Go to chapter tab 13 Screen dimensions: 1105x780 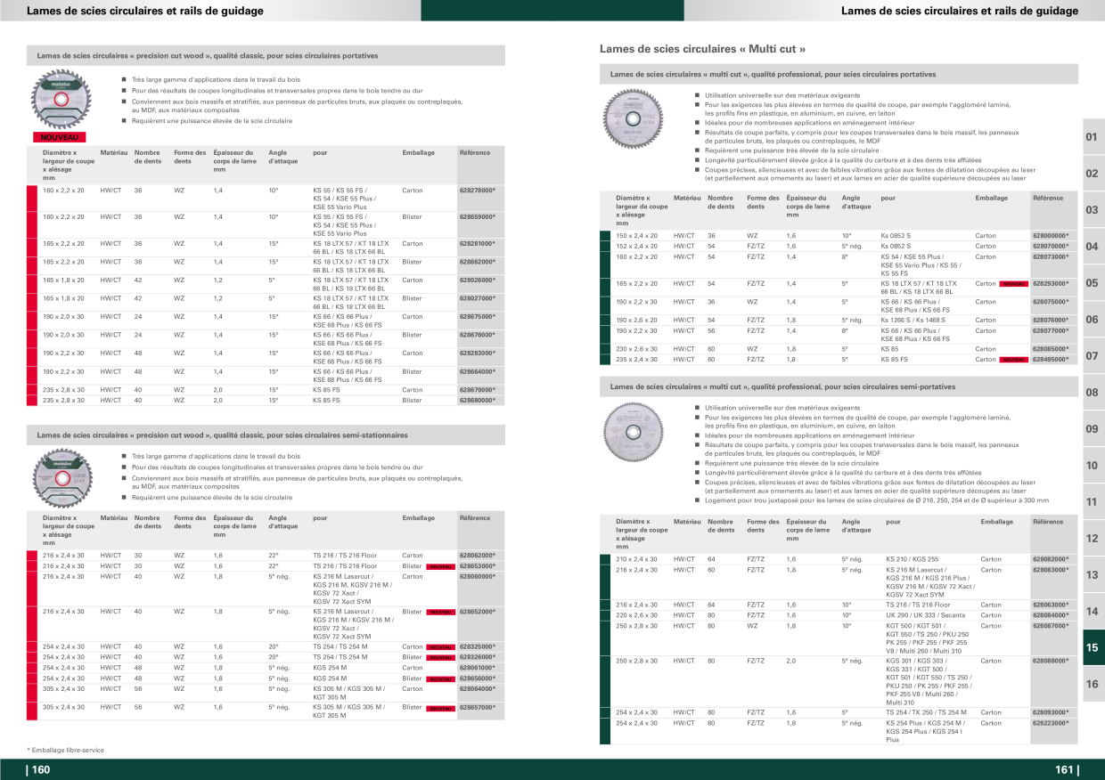click(1093, 575)
